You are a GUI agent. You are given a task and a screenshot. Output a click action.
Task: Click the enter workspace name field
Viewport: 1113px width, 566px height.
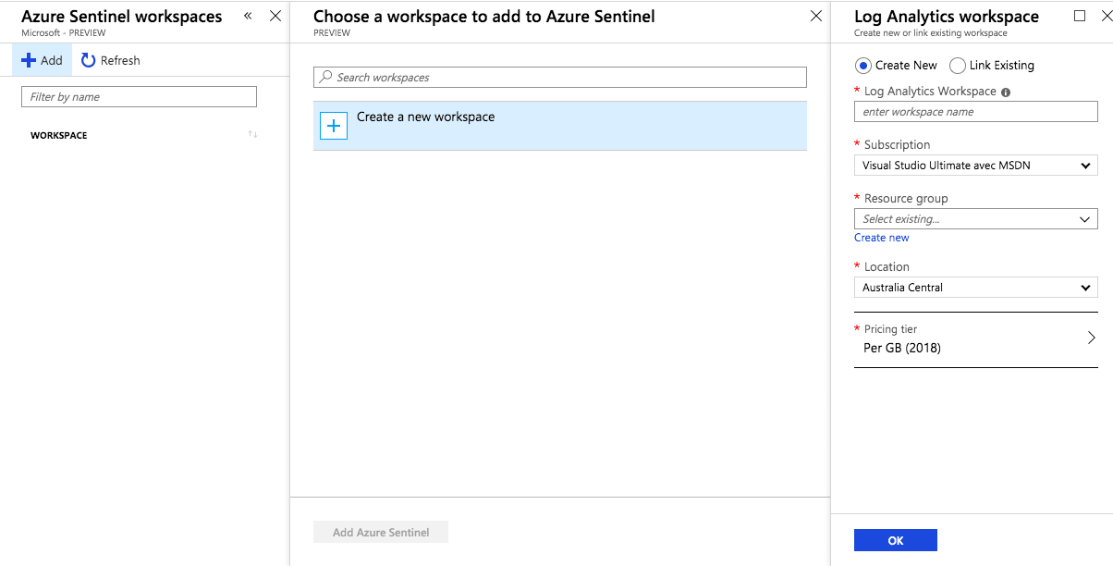coord(975,112)
